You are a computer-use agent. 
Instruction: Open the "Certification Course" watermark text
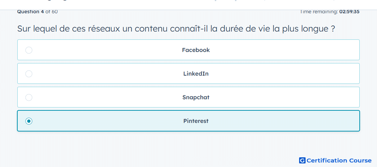click(x=339, y=161)
